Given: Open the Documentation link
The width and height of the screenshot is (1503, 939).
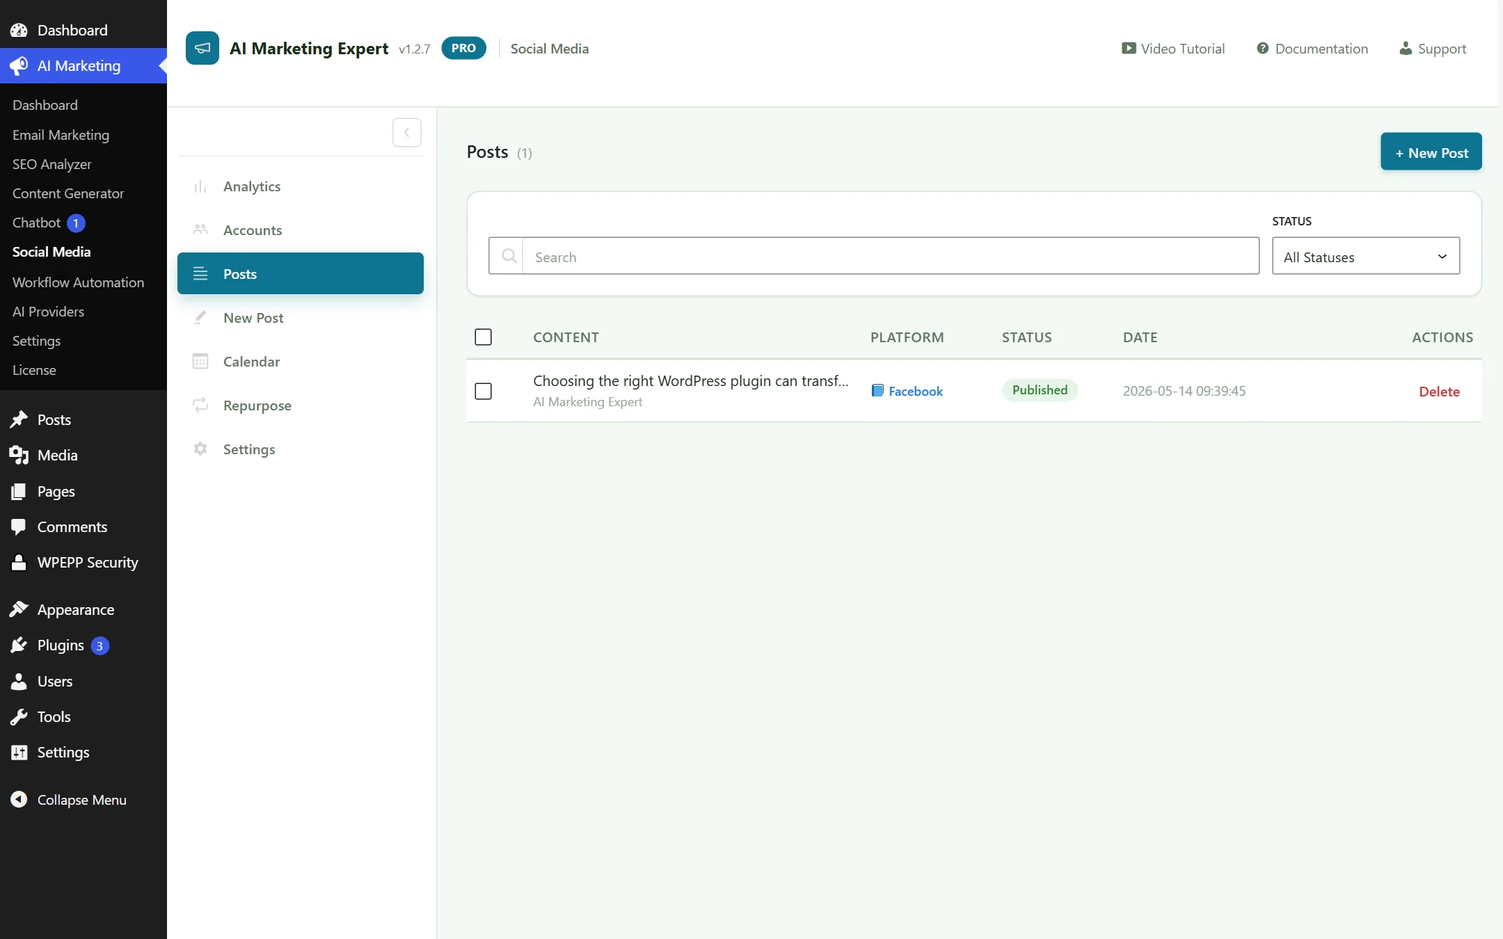Looking at the screenshot, I should click(1312, 49).
